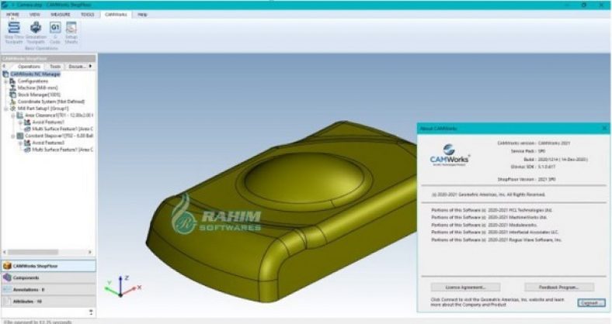This screenshot has width=612, height=324.
Task: Open the VIEW ribbon tab
Action: point(35,15)
